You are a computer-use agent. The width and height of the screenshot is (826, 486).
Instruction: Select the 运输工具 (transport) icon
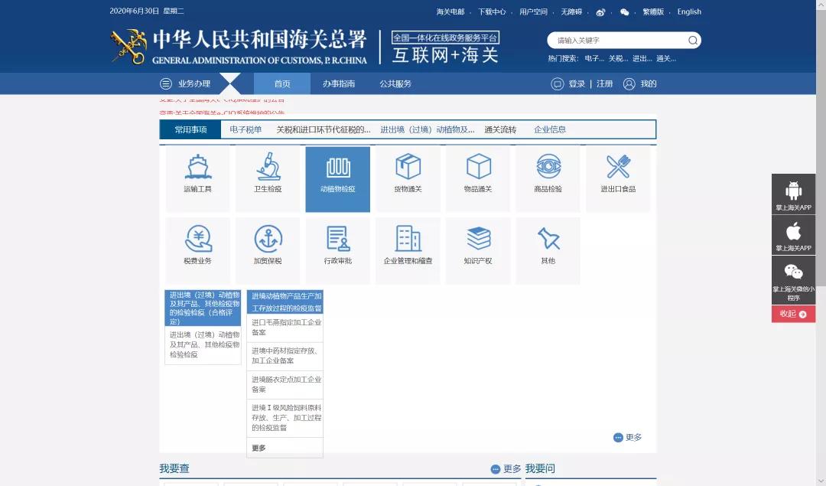[197, 178]
